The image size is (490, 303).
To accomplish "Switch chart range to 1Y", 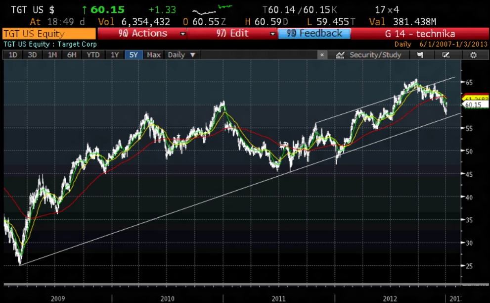I will (115, 55).
